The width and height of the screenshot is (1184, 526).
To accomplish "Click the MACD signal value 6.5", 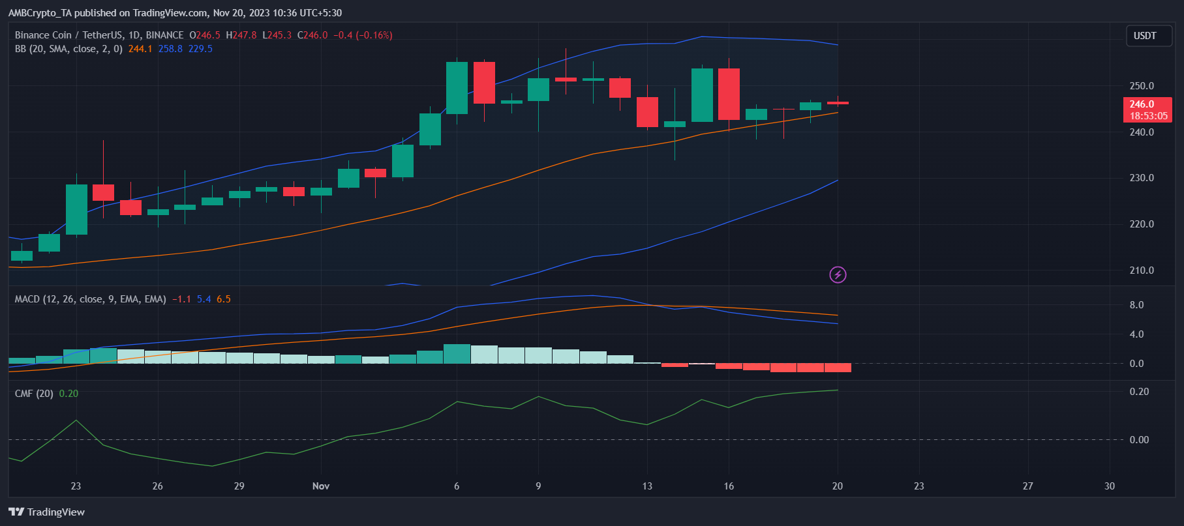I will tap(224, 299).
